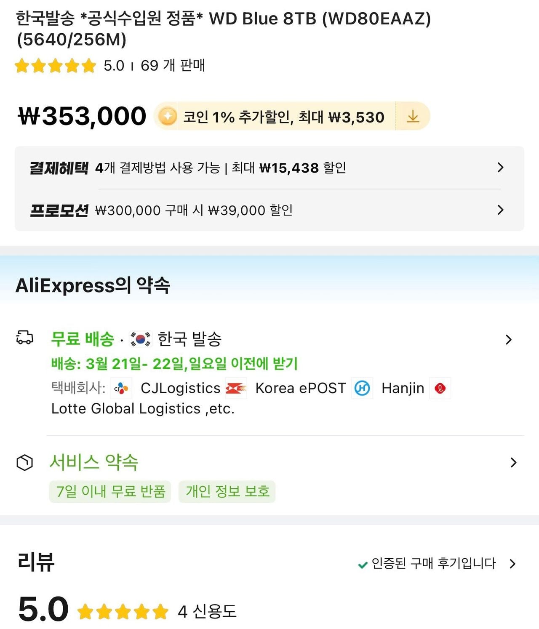Click the 무료 배송 link

coord(83,339)
